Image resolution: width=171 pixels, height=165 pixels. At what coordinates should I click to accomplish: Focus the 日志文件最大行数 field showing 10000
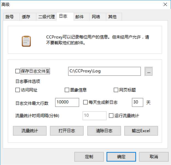[x=67, y=102]
